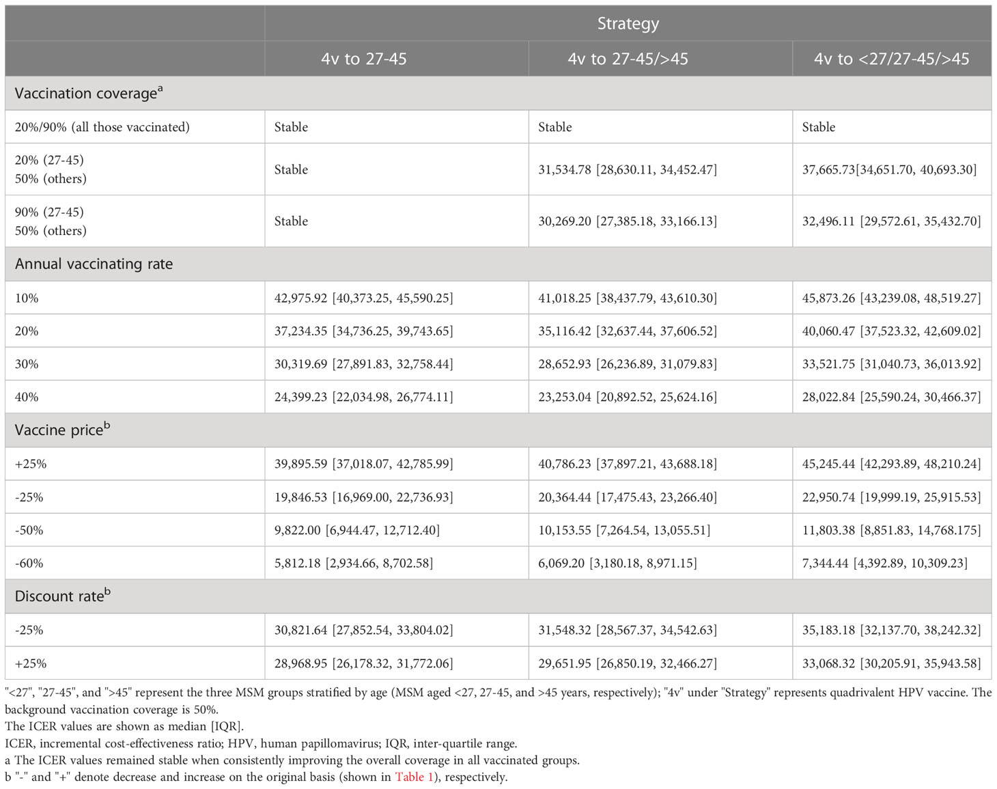Select the value 28,652.93 [26,236.89, 31,079.83]
997x789 pixels.
coord(628,364)
